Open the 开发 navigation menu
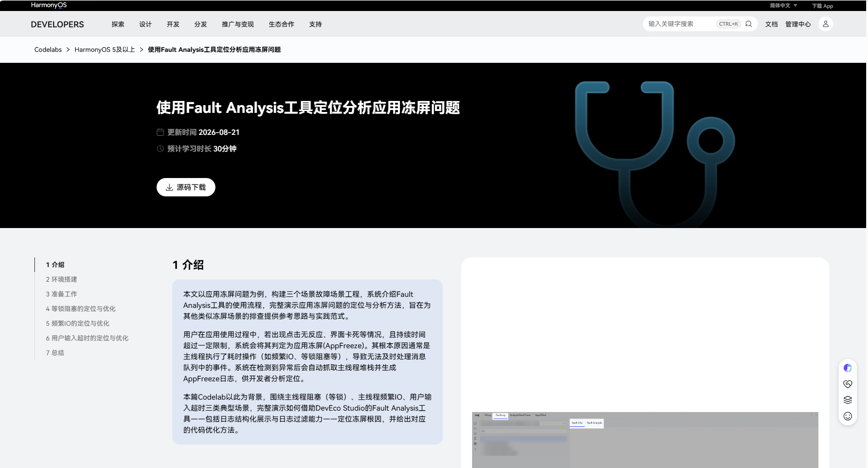Viewport: 868px width, 468px height. click(173, 24)
